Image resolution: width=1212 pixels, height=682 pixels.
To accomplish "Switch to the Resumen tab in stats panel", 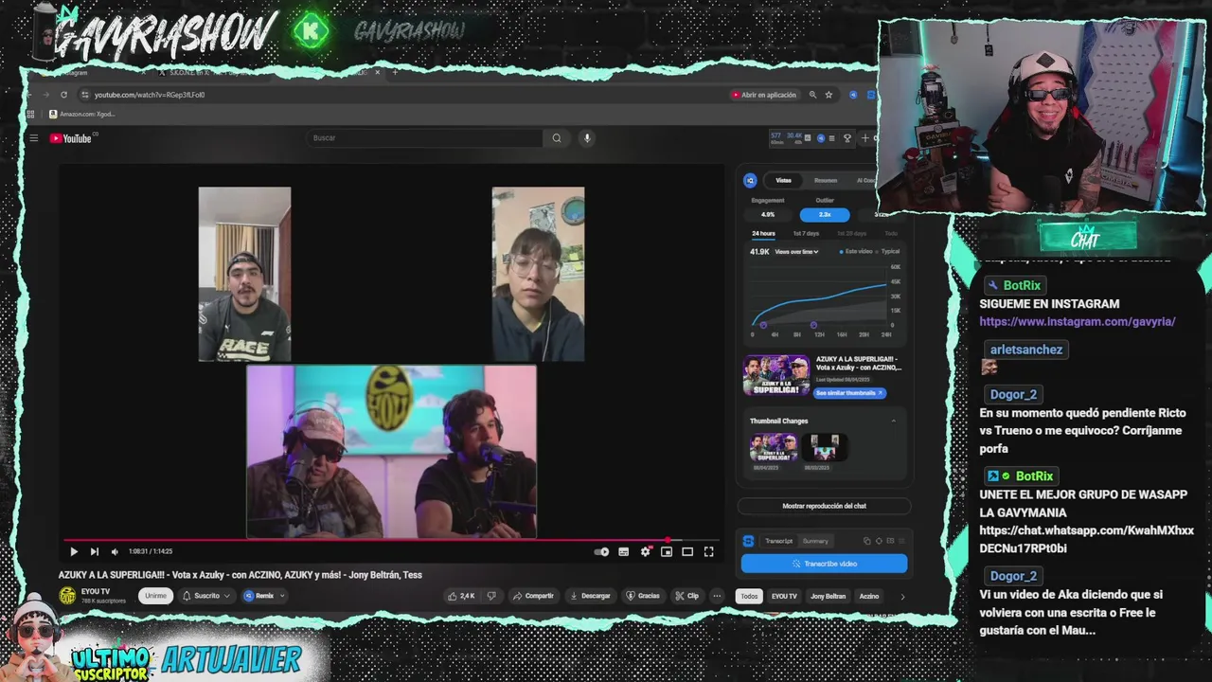I will [826, 180].
